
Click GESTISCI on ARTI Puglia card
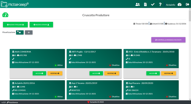[112, 73]
